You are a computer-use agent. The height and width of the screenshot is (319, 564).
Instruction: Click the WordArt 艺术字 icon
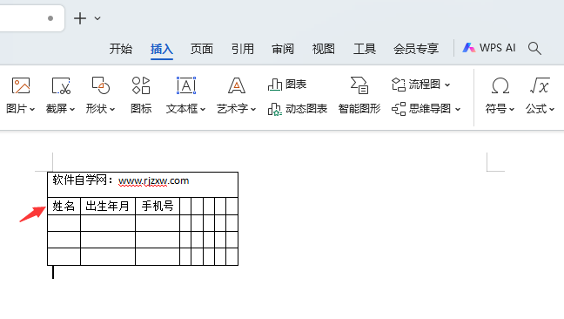click(x=237, y=85)
